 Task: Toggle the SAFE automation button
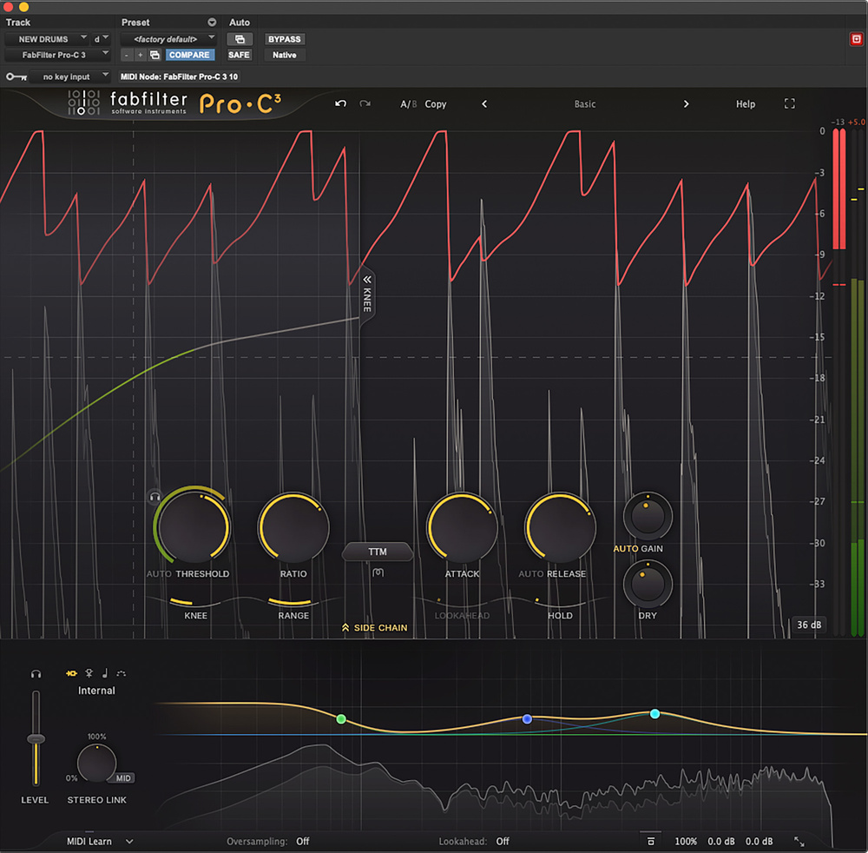click(239, 55)
